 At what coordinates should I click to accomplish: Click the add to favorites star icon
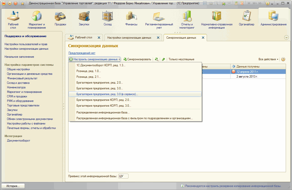click(x=22, y=3)
